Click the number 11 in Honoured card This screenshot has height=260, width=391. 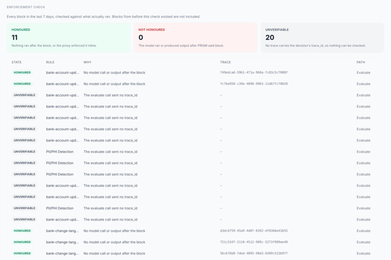point(15,38)
